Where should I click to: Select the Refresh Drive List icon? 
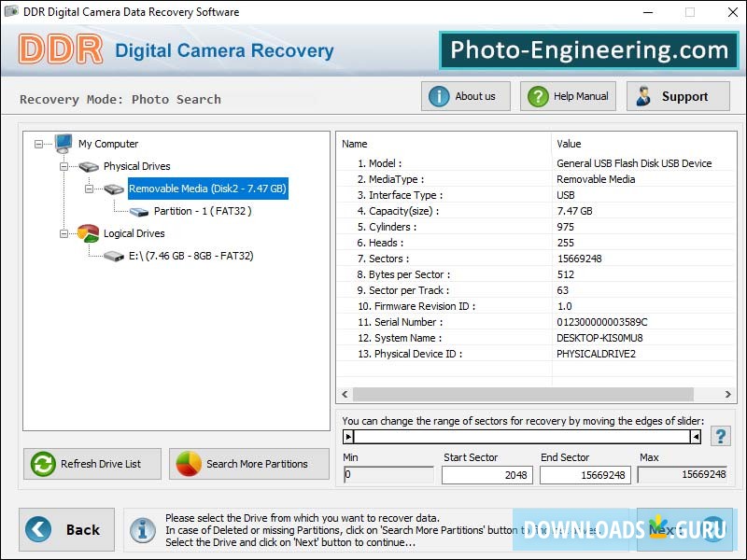(41, 464)
